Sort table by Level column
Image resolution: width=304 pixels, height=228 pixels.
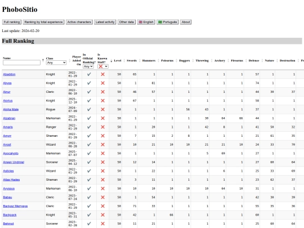click(118, 61)
